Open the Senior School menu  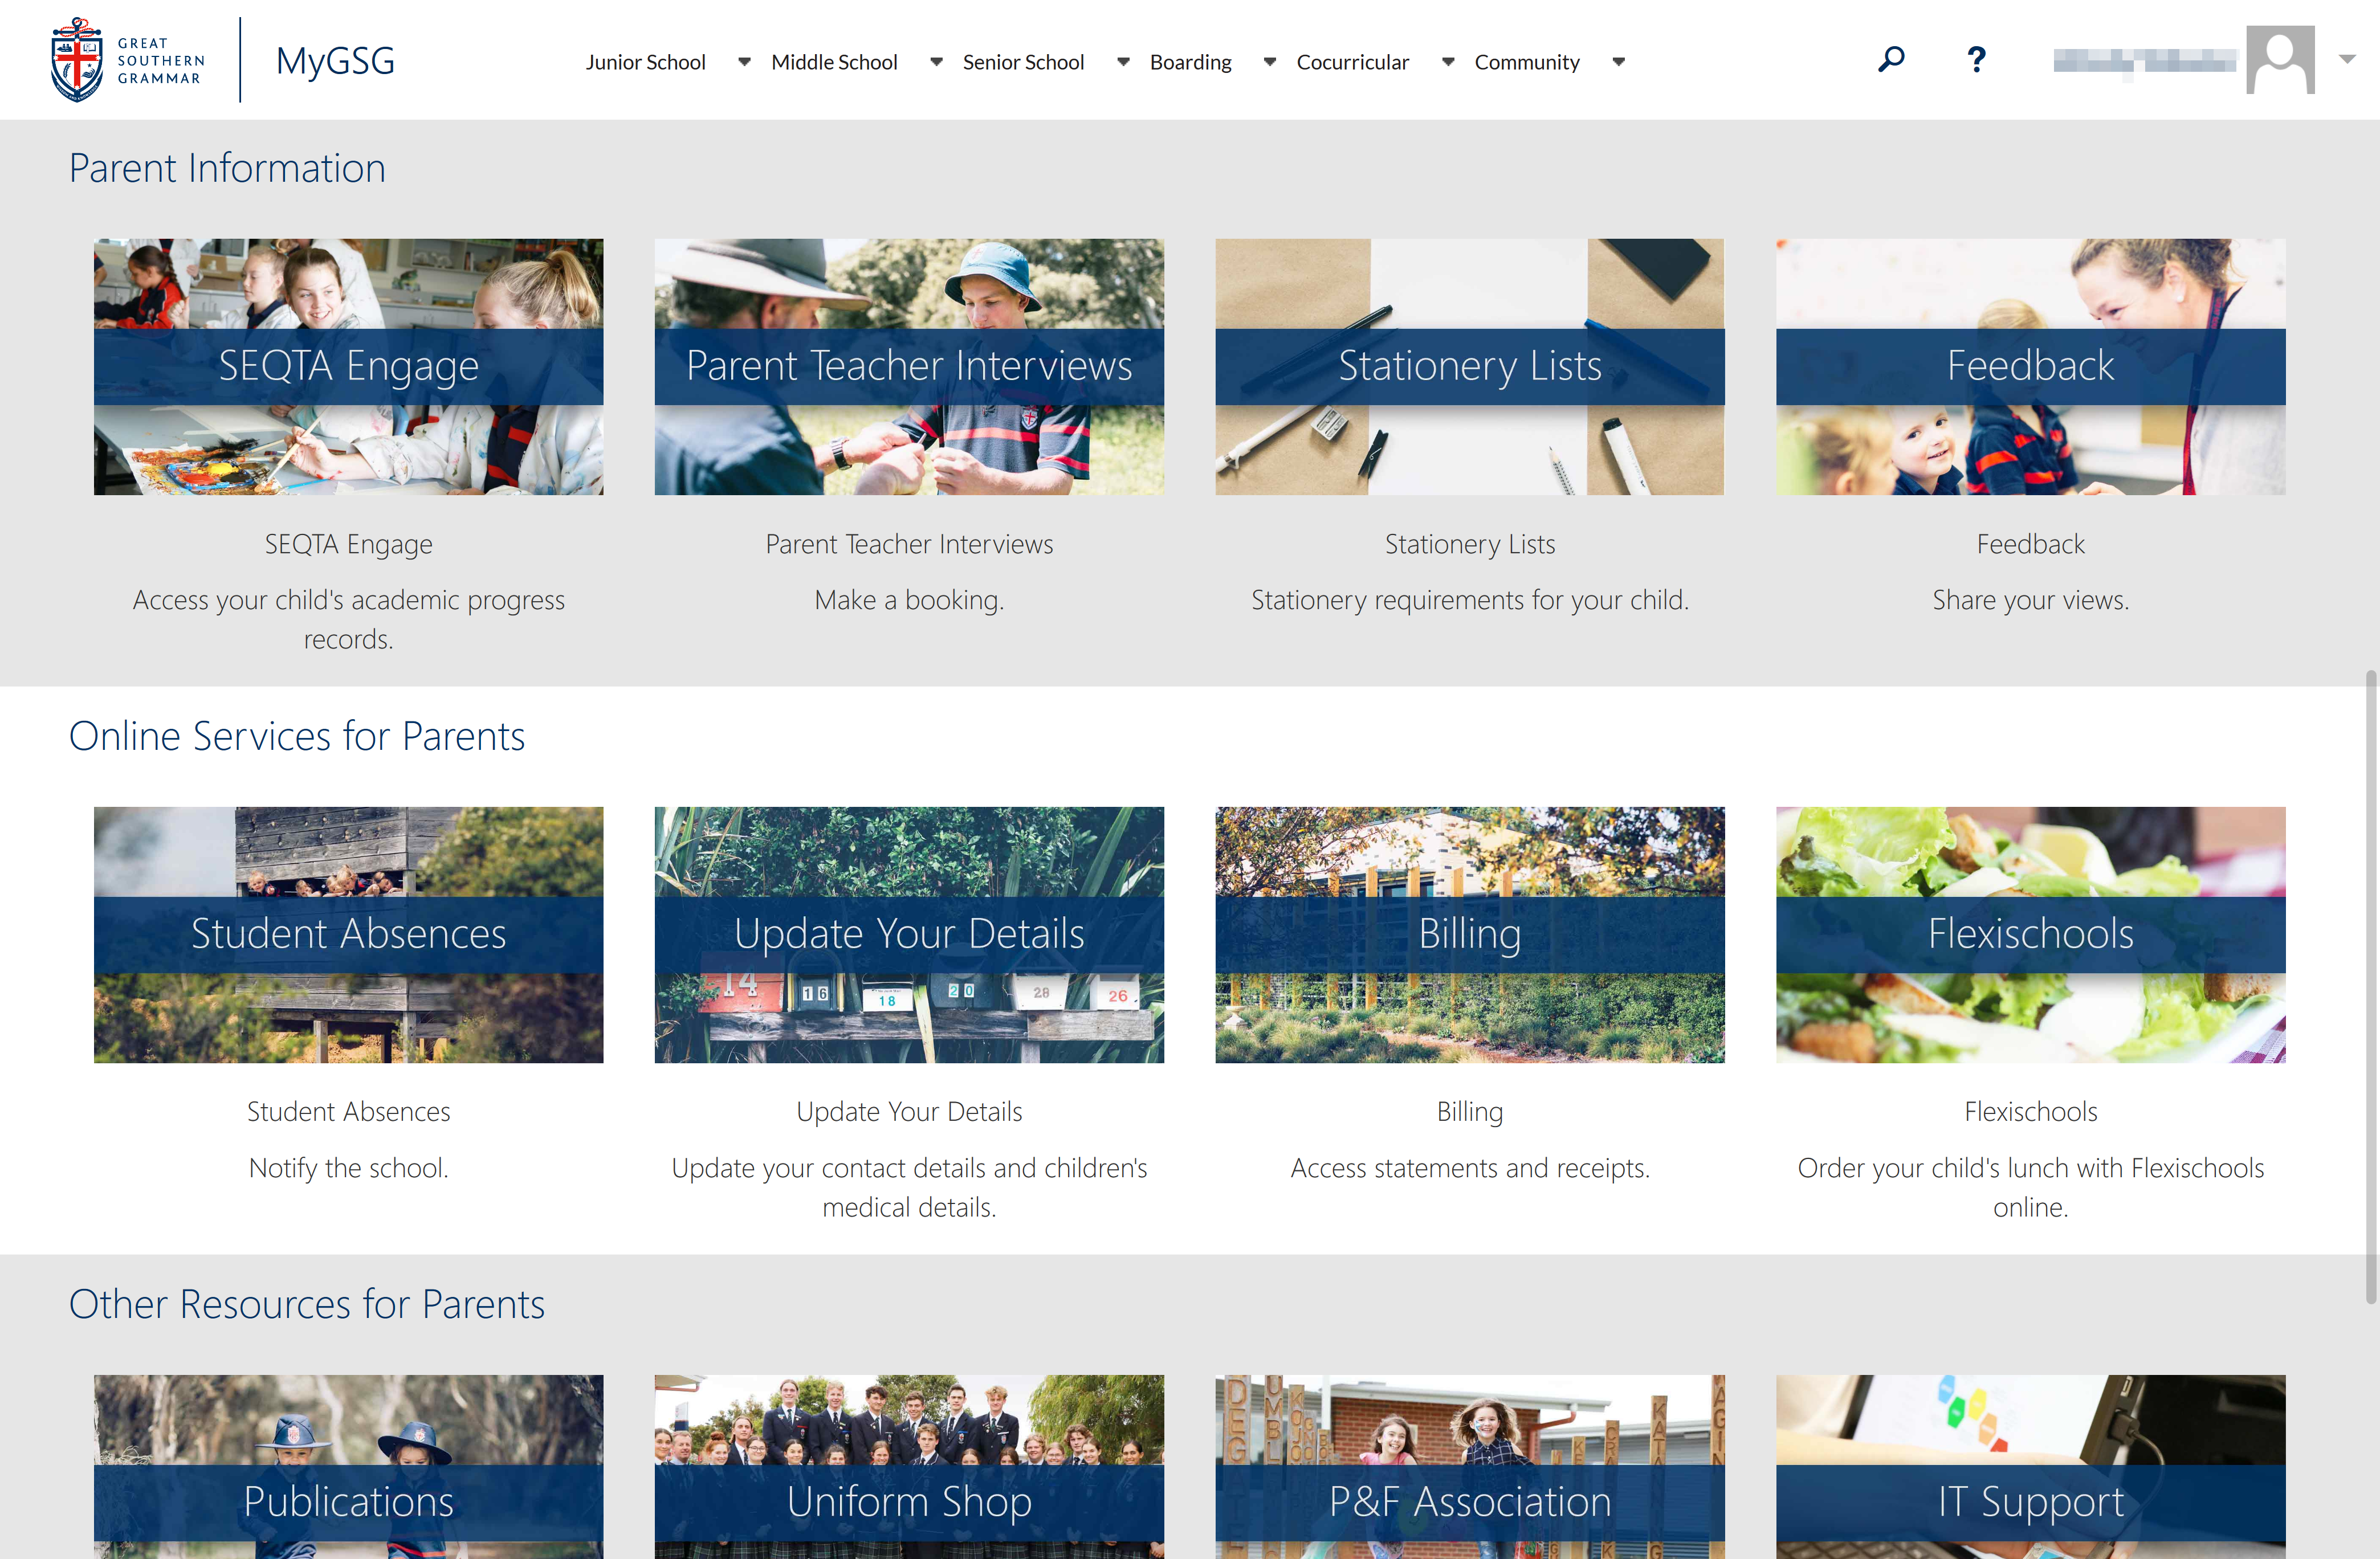[x=1023, y=62]
